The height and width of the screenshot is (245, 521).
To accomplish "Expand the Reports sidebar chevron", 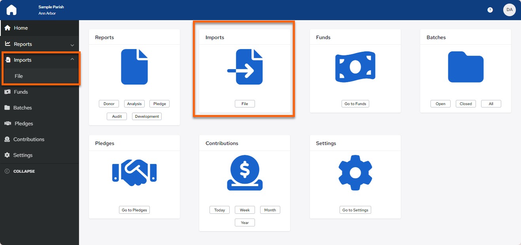I will point(72,45).
